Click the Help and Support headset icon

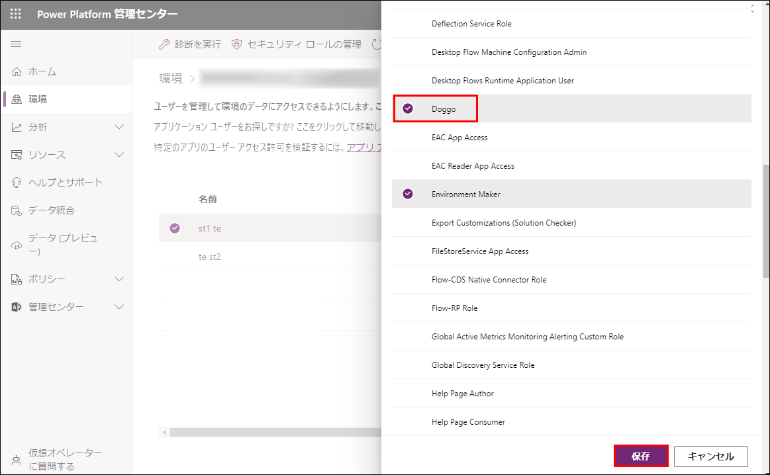16,183
